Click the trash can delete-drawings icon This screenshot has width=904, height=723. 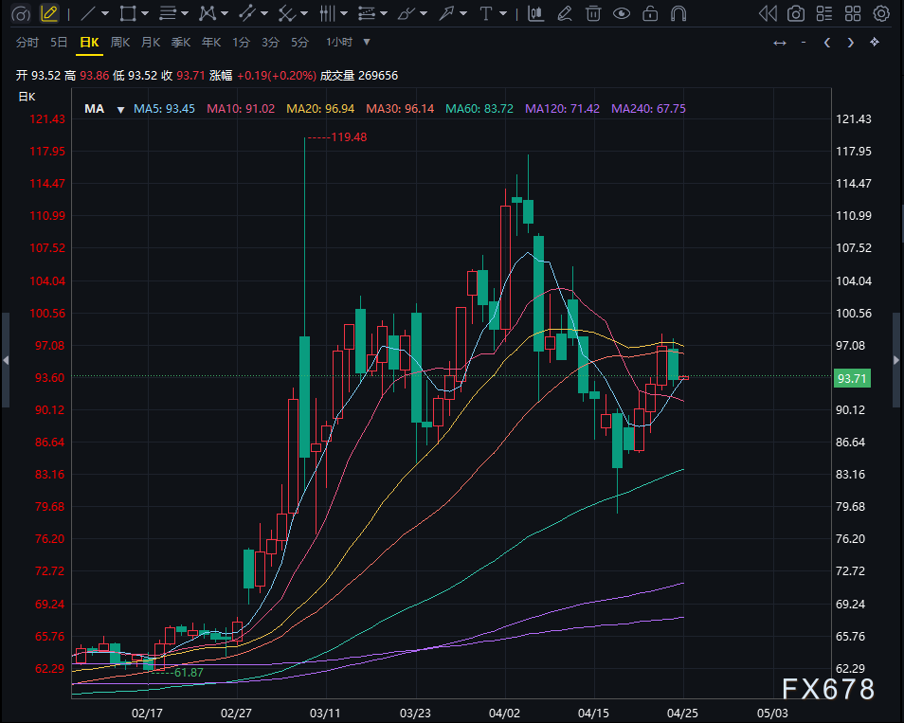[593, 13]
